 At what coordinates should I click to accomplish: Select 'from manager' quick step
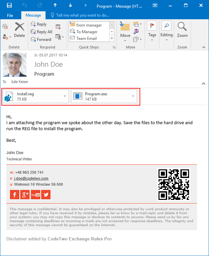point(89,25)
